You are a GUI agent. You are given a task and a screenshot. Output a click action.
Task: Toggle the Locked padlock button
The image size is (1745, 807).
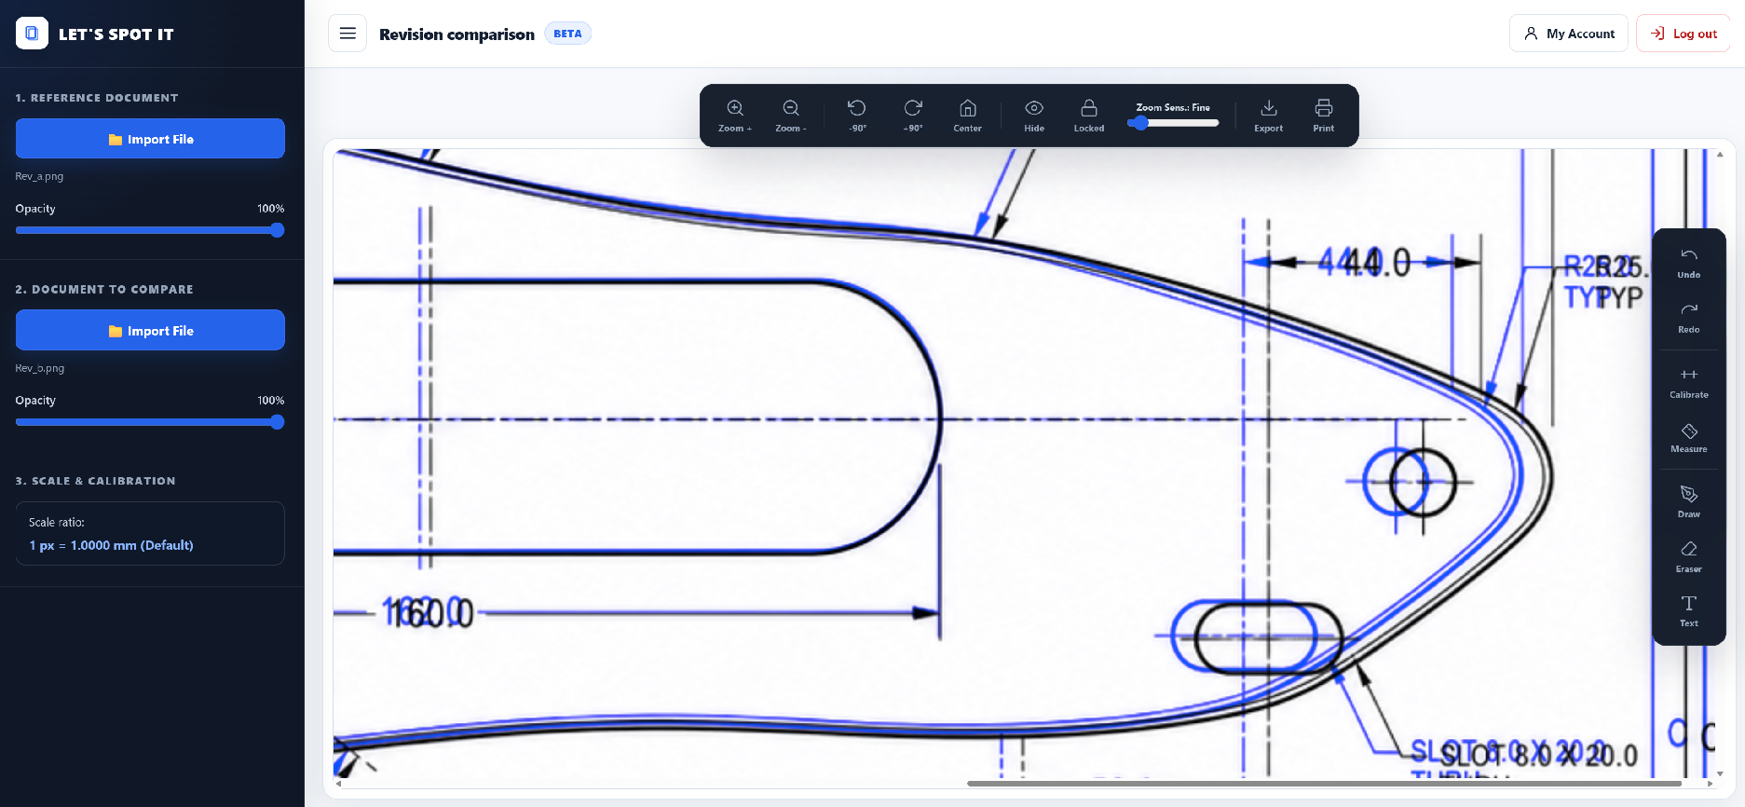(x=1089, y=116)
